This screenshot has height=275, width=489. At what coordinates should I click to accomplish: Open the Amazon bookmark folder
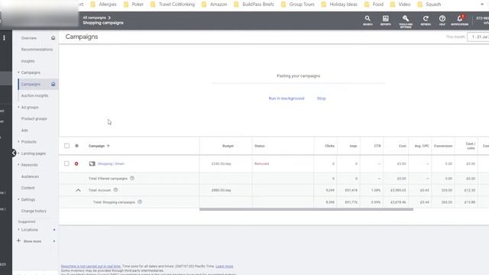(x=215, y=5)
